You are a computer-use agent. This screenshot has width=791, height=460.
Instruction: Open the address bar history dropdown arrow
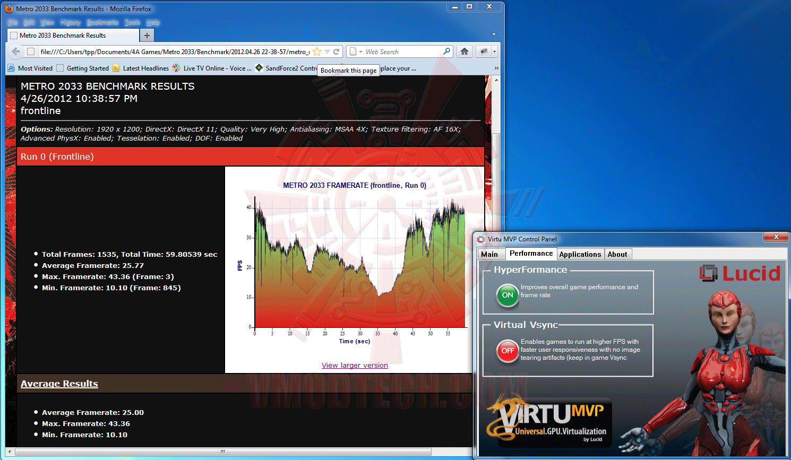pyautogui.click(x=328, y=51)
